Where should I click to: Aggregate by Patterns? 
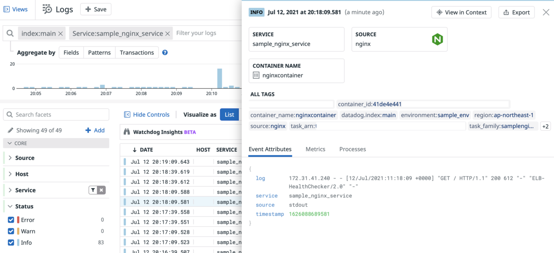tap(99, 52)
